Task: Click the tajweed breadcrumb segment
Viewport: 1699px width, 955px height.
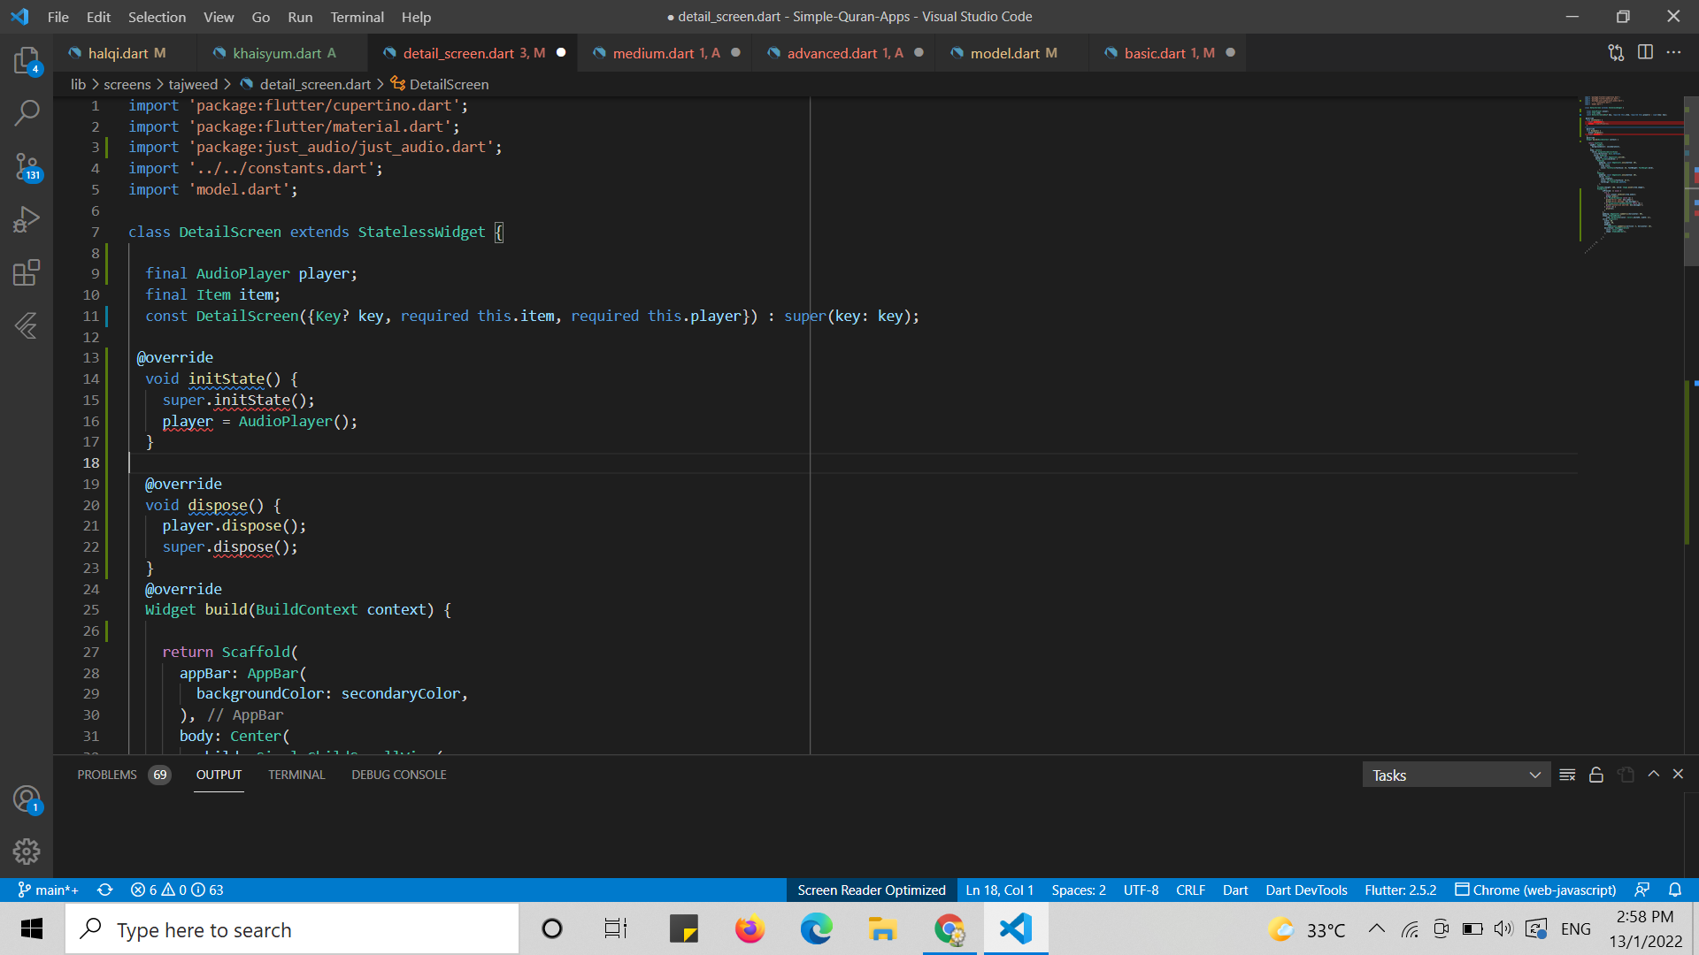Action: tap(193, 84)
